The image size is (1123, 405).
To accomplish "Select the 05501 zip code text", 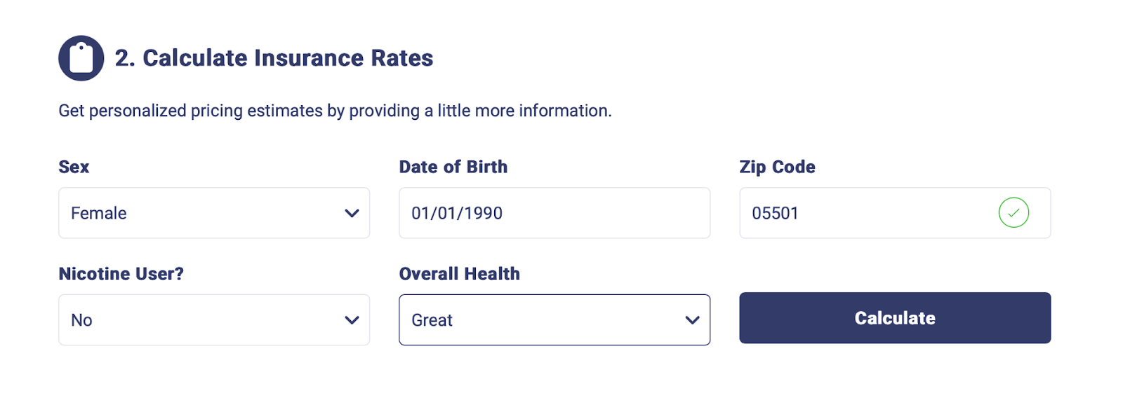I will tap(775, 214).
